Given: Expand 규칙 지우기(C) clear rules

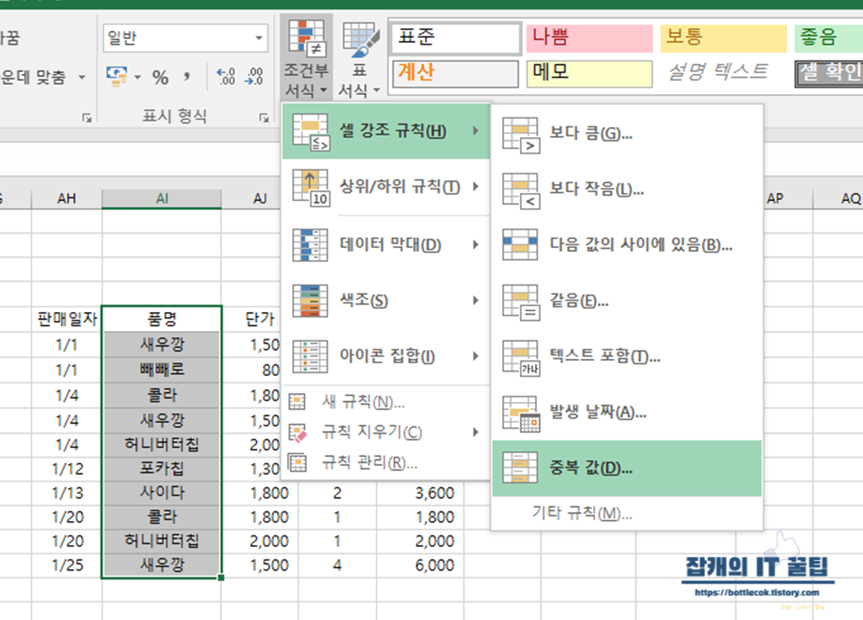Looking at the screenshot, I should tap(386, 432).
